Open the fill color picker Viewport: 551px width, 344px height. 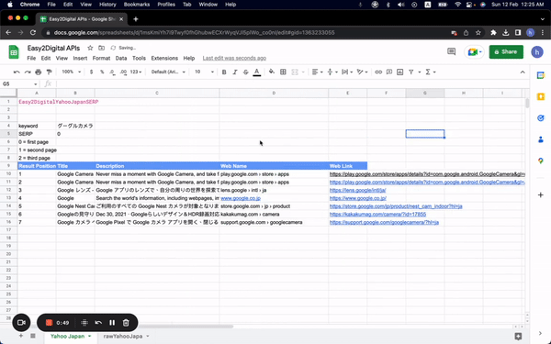point(272,72)
